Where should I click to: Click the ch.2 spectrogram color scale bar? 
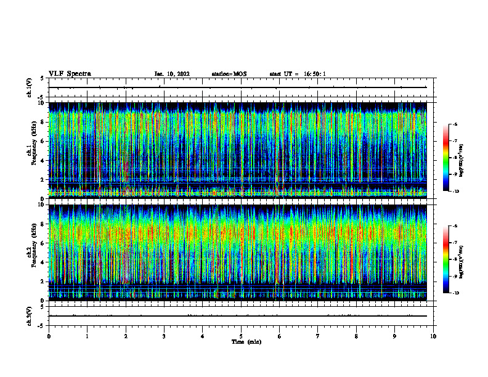tap(446, 259)
